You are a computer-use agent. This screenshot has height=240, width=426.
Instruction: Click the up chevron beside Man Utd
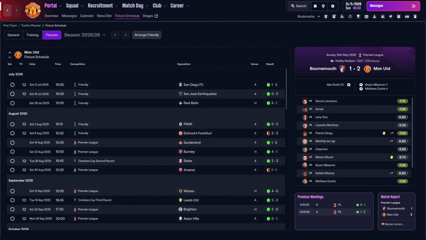pos(10,53)
